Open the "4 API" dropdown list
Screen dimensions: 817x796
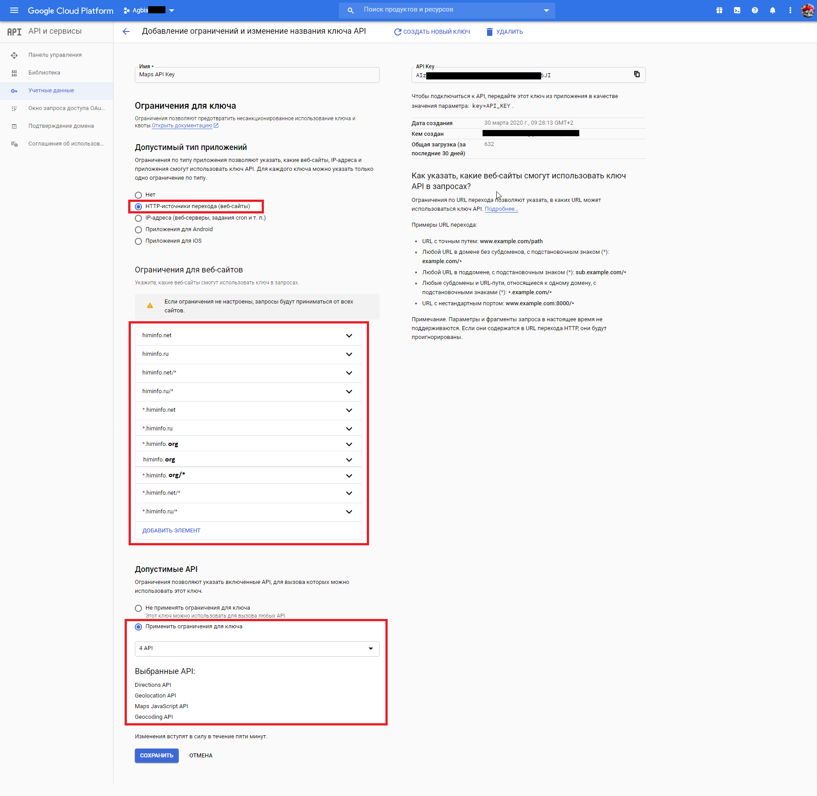click(257, 649)
